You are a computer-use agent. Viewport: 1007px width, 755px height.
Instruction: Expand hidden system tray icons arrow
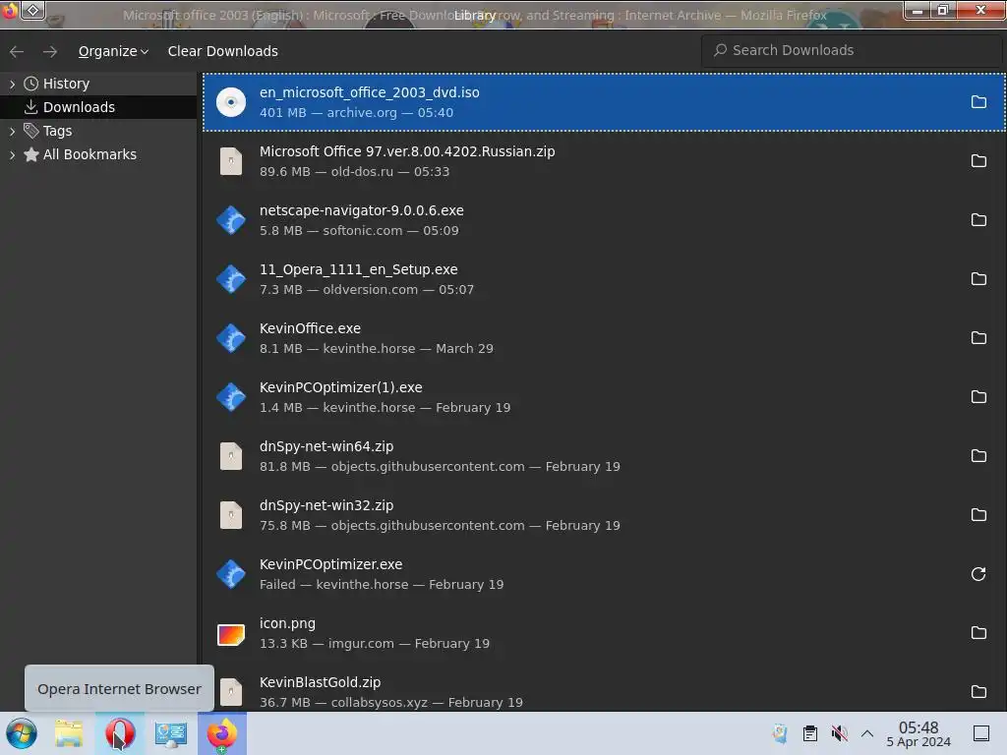867,733
